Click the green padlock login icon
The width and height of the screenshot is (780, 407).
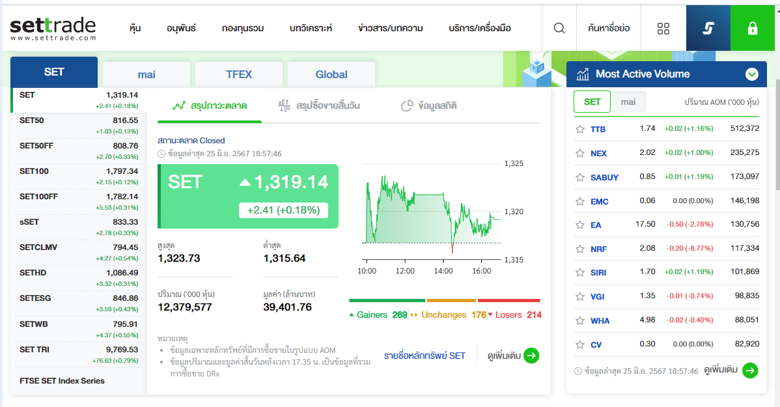click(752, 29)
